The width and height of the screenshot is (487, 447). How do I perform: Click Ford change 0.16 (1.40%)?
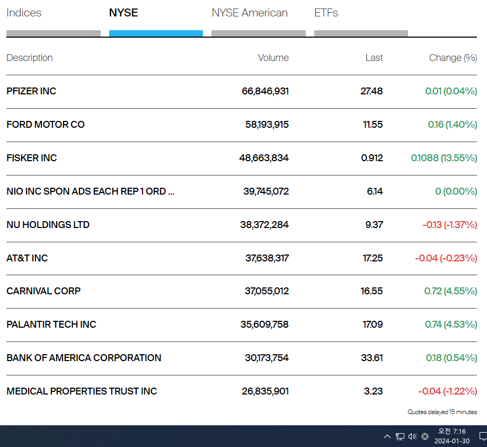pos(453,125)
